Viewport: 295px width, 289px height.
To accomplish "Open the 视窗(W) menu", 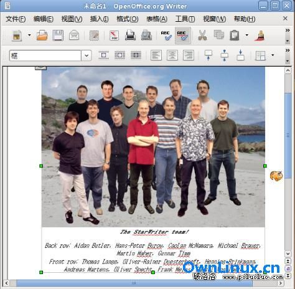I will 214,19.
